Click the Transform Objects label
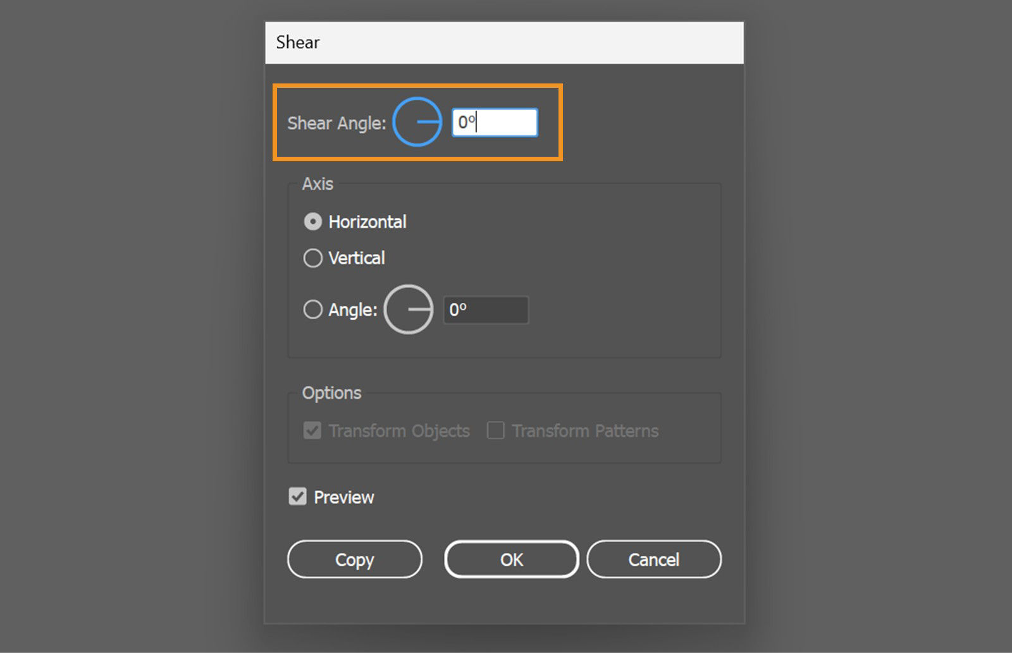This screenshot has width=1012, height=653. click(x=398, y=430)
